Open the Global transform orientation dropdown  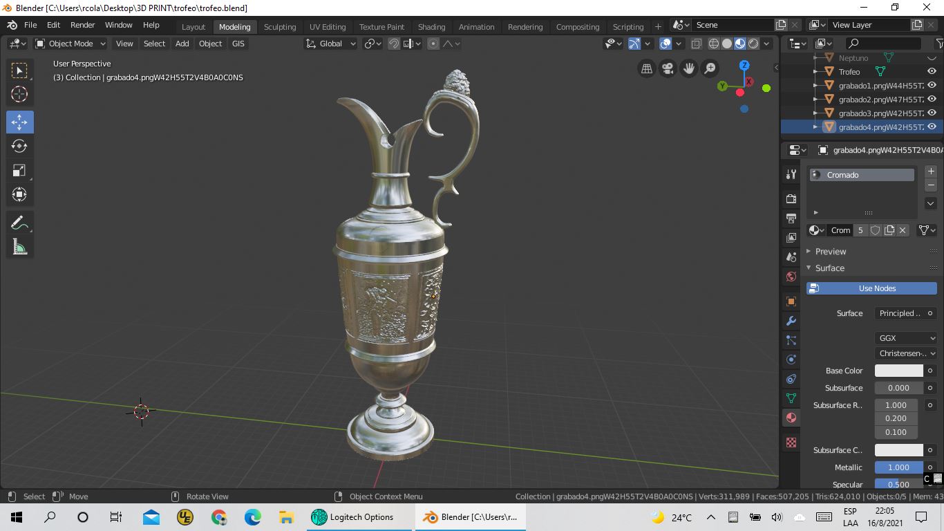pyautogui.click(x=331, y=44)
